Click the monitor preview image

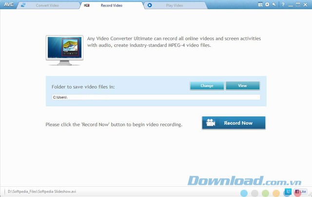[64, 50]
